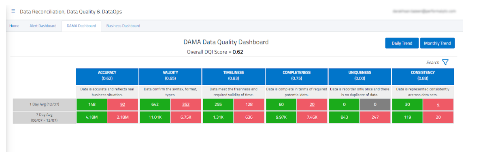483x162 pixels.
Task: Open Timeliness 1 Day failed count 128
Action: tap(249, 105)
